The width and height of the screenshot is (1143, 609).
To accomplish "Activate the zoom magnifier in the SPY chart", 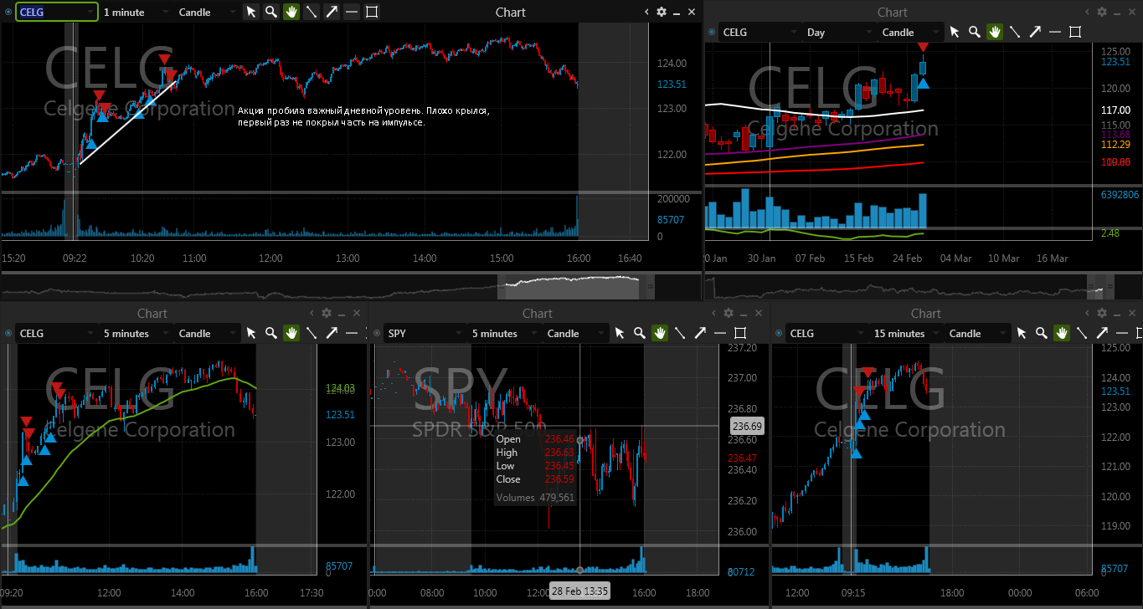I will (x=640, y=333).
